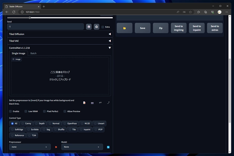Open Read aloud icon in address bar
Screen dimensions: 234x156
pos(178,12)
